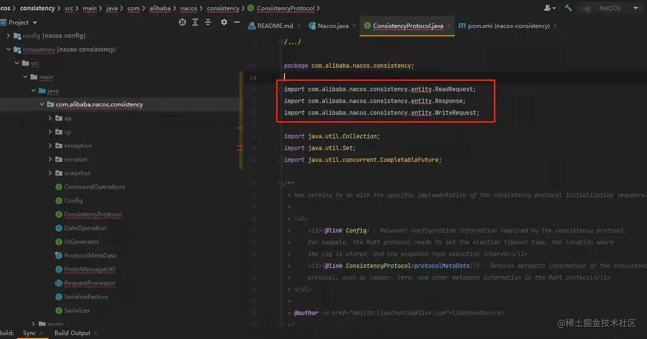Click the 'alibaba' breadcrumb
This screenshot has width=647, height=339.
(x=160, y=8)
